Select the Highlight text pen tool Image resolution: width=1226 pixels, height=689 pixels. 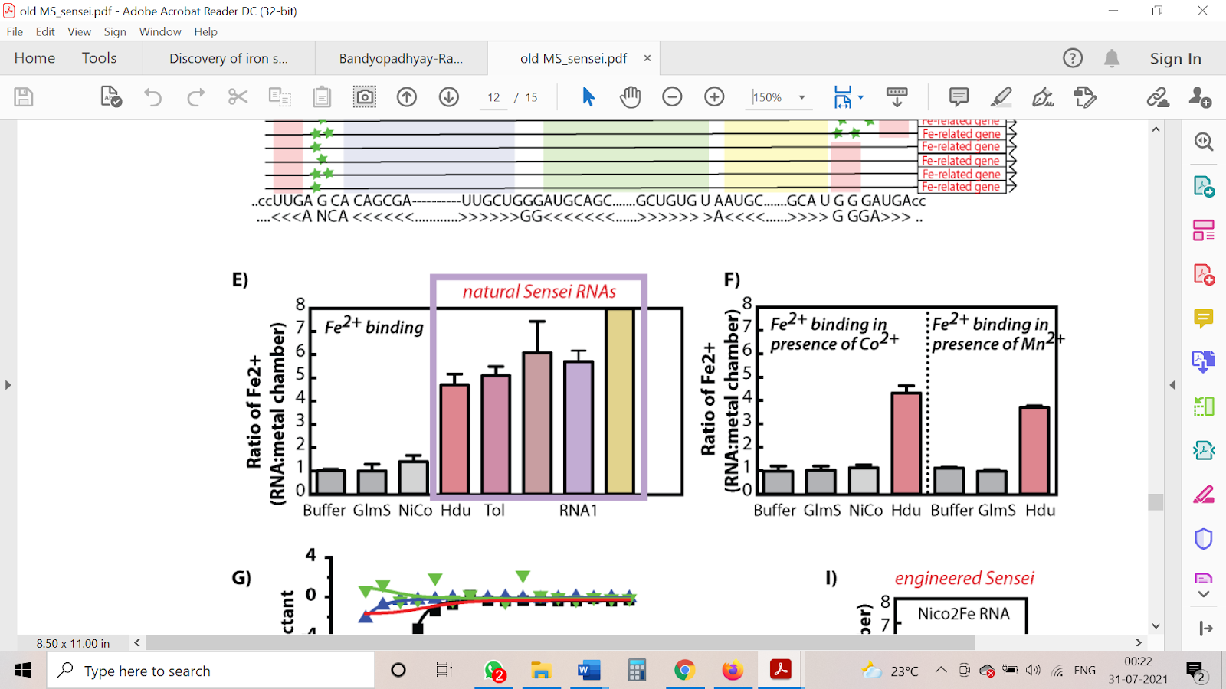pos(1001,97)
